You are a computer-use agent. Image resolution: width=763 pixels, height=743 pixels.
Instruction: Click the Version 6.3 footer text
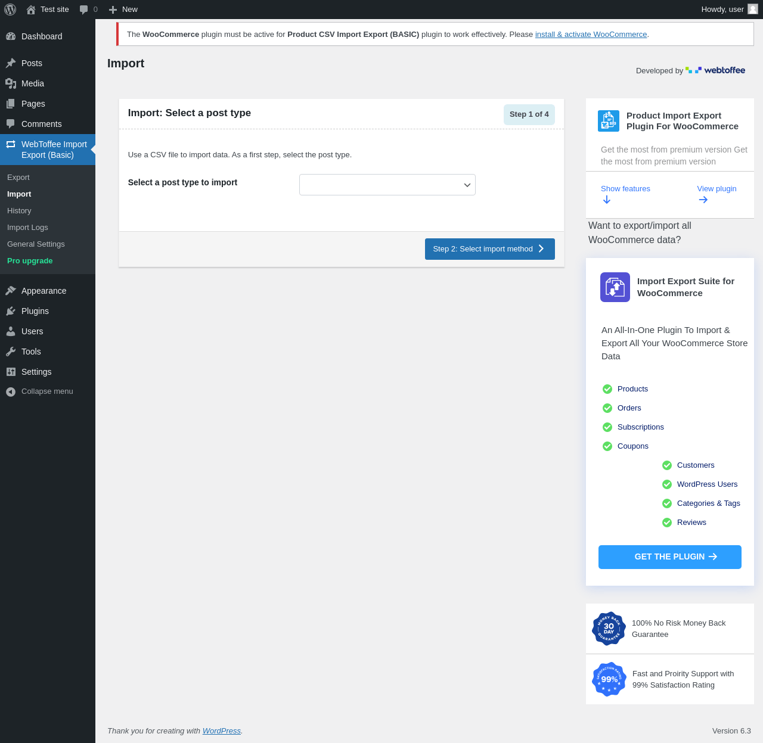(731, 731)
